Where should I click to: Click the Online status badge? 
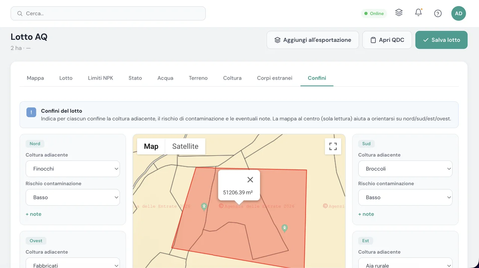point(374,13)
